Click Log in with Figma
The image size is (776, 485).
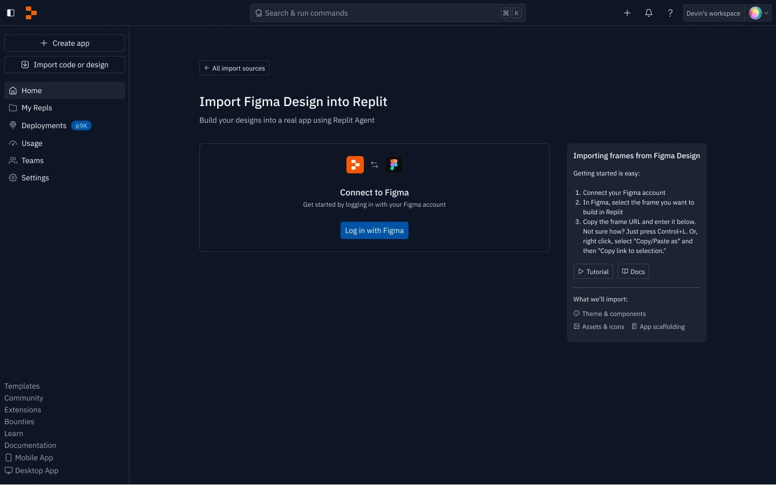[375, 230]
